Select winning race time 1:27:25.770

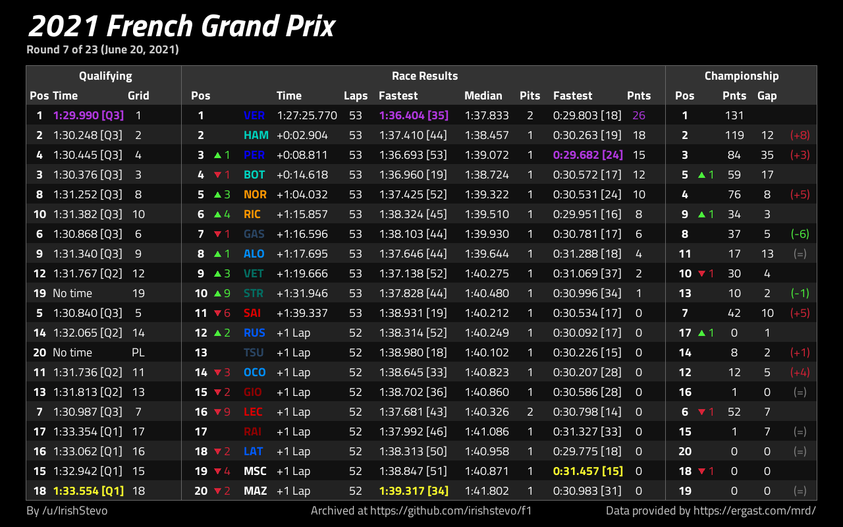point(307,115)
